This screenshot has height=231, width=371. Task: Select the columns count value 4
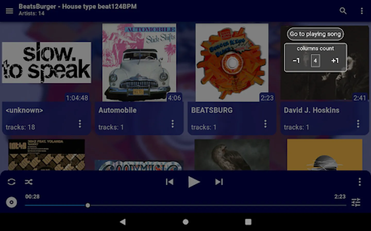click(x=315, y=61)
